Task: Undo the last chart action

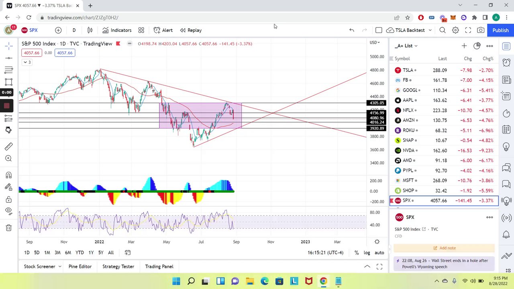Action: pyautogui.click(x=351, y=30)
